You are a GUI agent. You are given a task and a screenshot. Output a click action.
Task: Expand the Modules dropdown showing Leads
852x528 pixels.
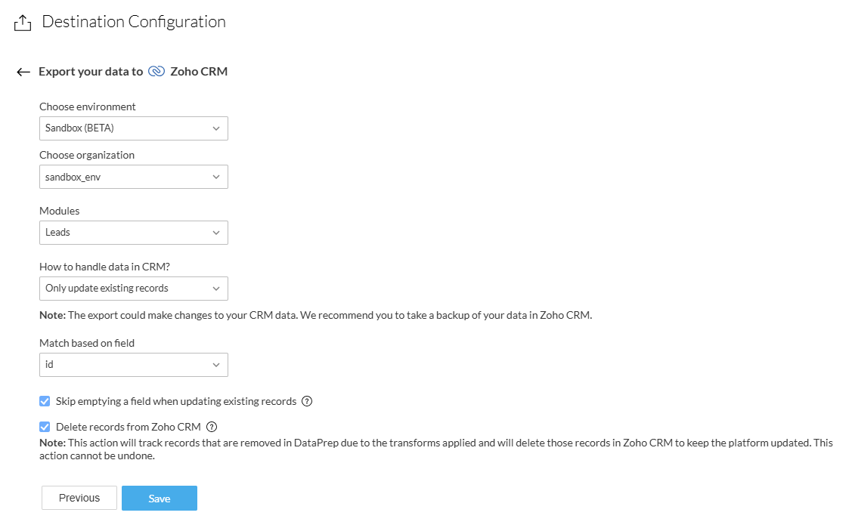[x=133, y=233]
